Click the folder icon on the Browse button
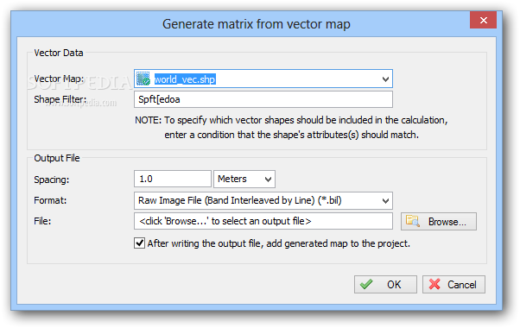The image size is (520, 328). (x=413, y=221)
